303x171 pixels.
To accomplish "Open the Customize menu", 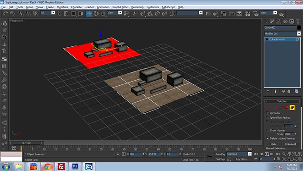I will [x=153, y=7].
